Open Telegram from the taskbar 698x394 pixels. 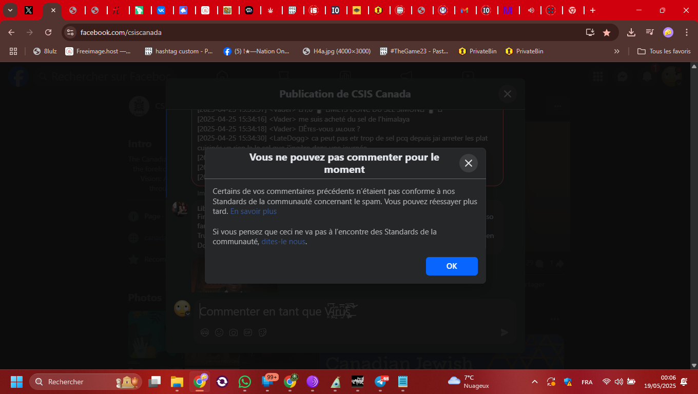(381, 382)
